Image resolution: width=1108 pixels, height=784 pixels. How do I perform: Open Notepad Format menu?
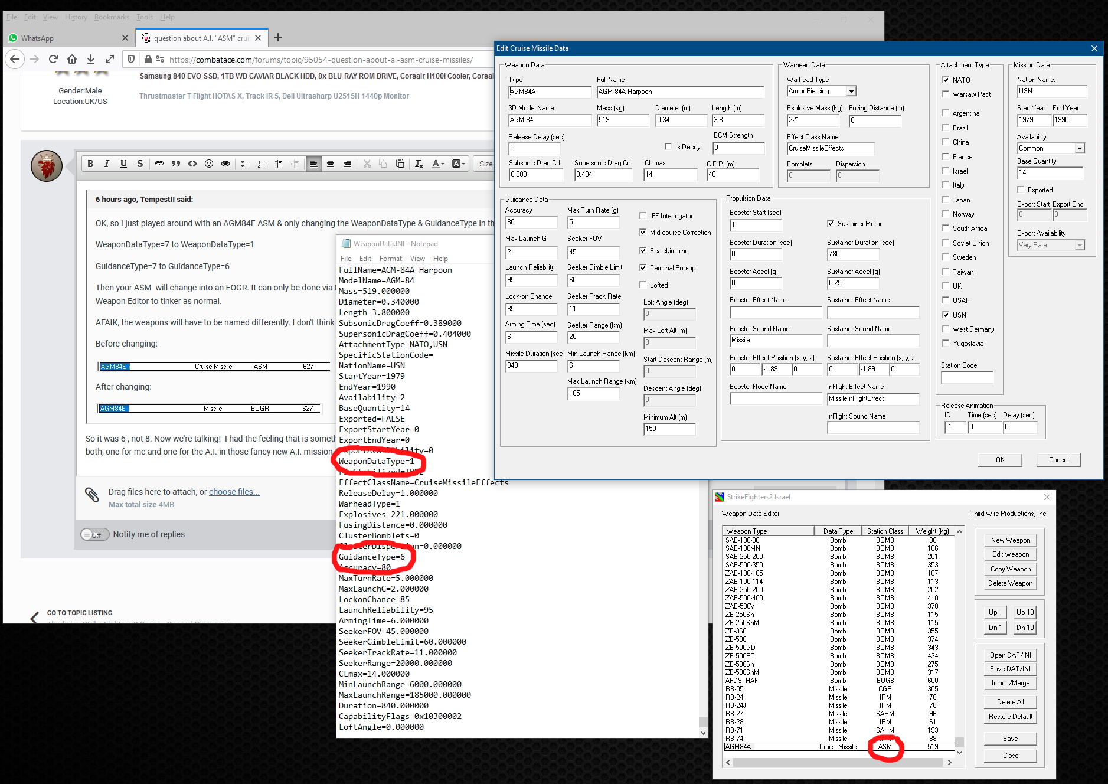391,259
